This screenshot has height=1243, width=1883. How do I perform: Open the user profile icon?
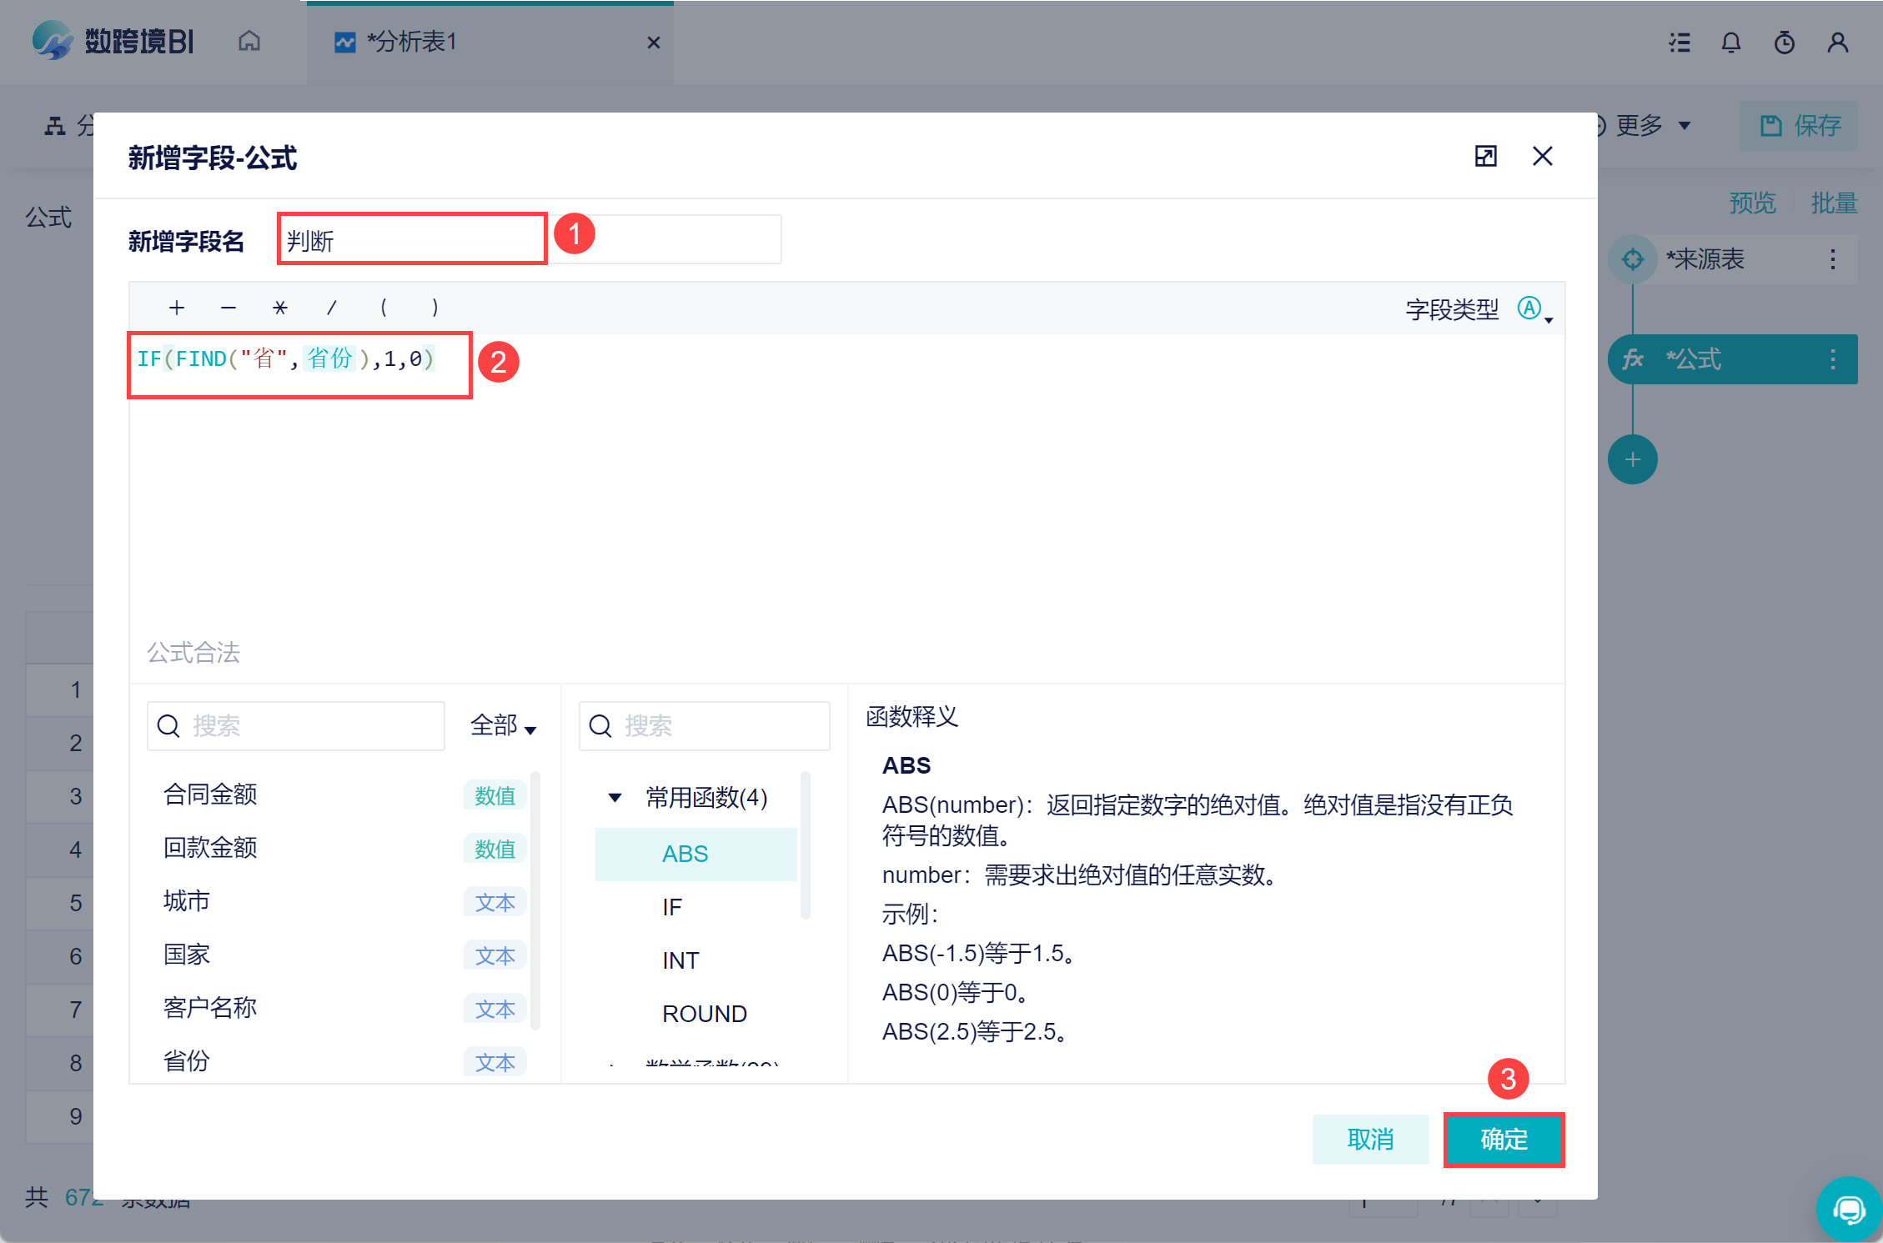click(x=1837, y=43)
